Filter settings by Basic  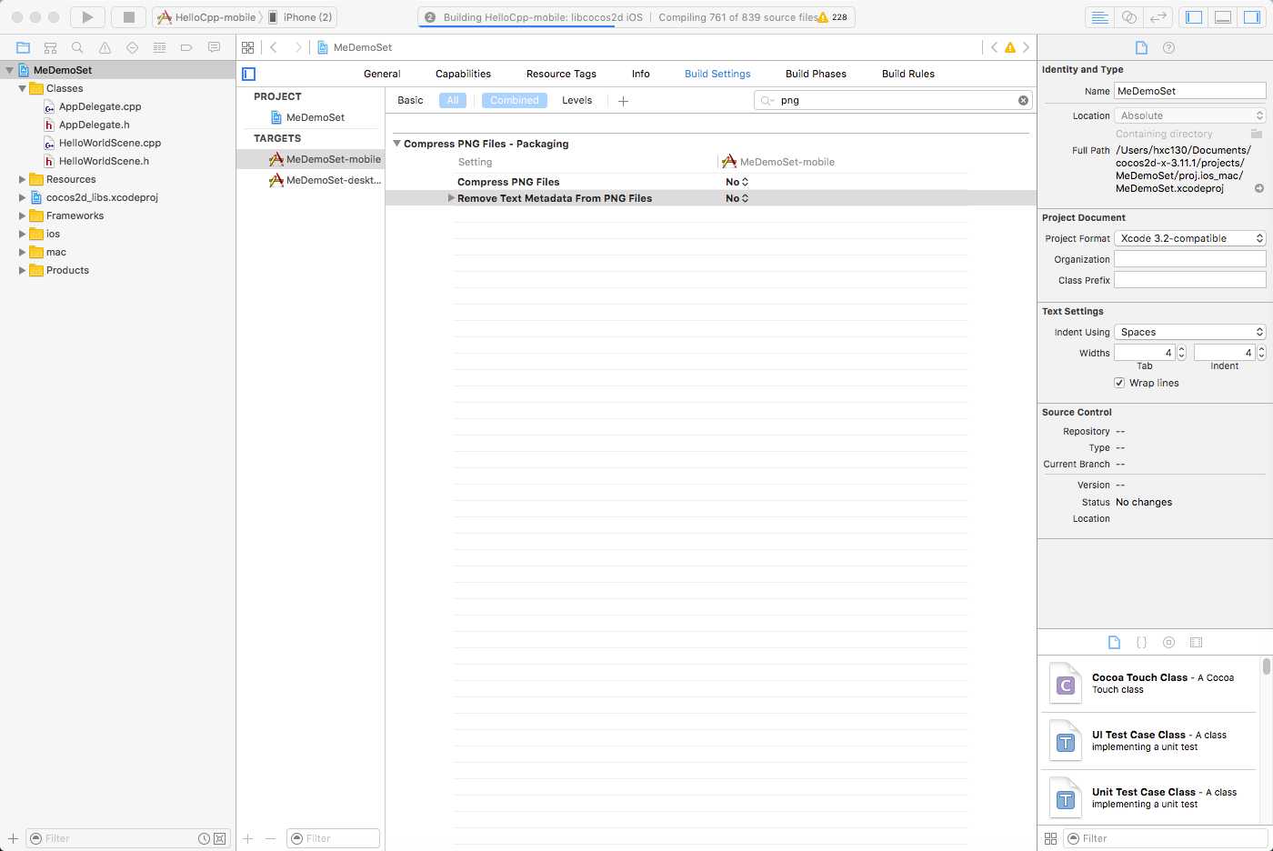pyautogui.click(x=410, y=100)
